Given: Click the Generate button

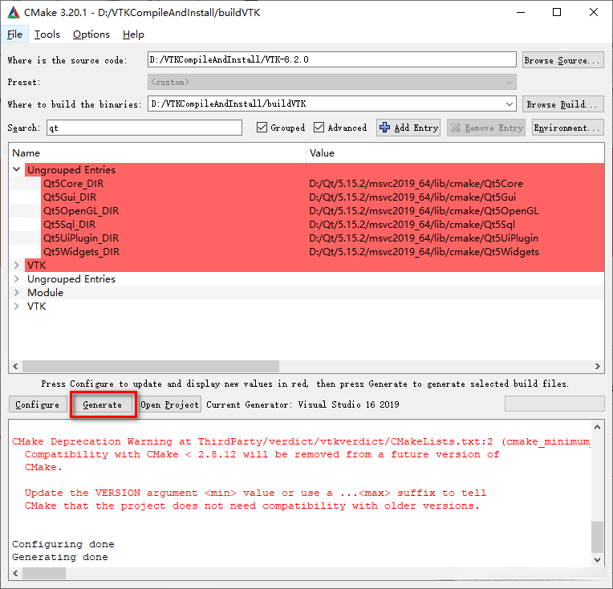Looking at the screenshot, I should click(103, 404).
